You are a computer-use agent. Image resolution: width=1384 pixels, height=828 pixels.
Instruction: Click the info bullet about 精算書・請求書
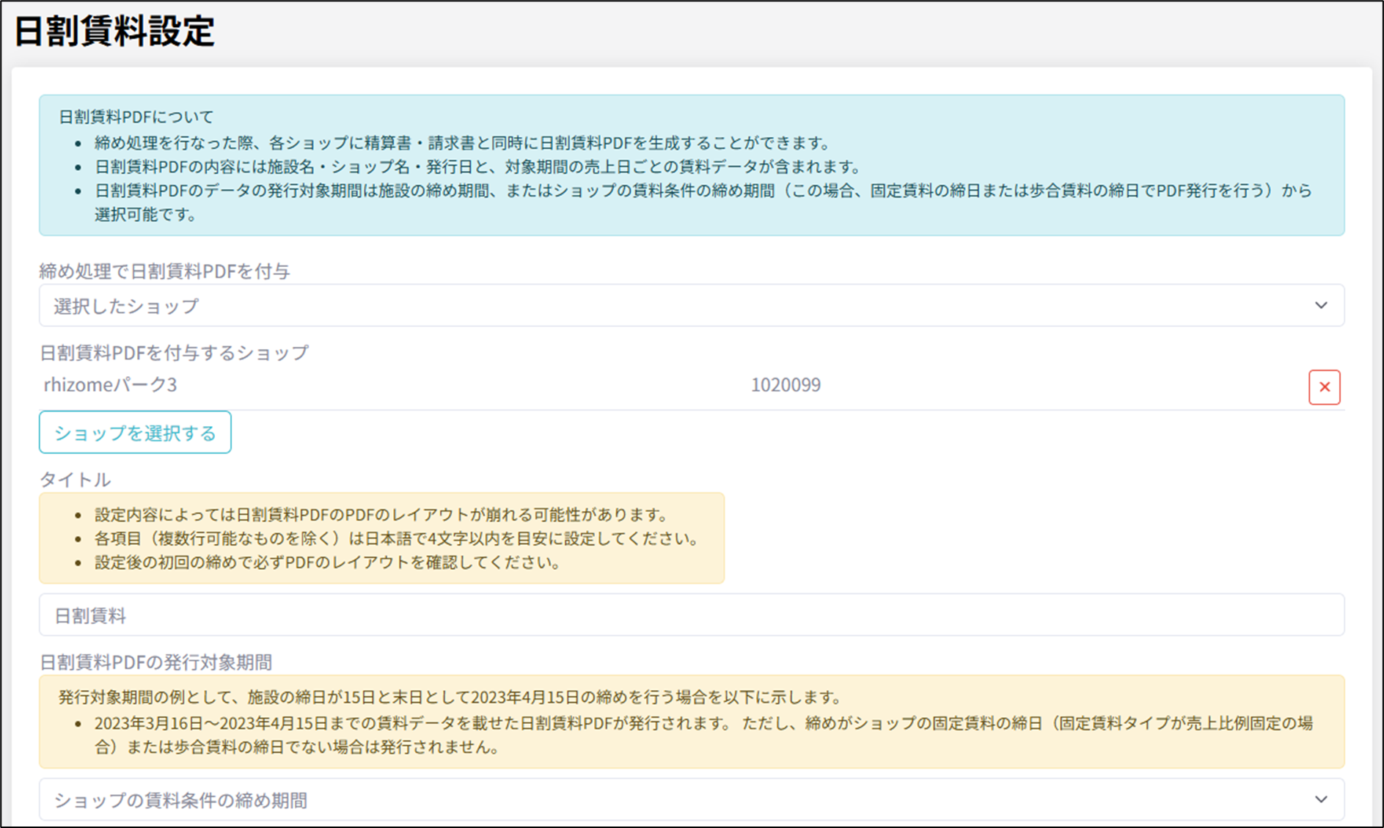click(x=462, y=143)
